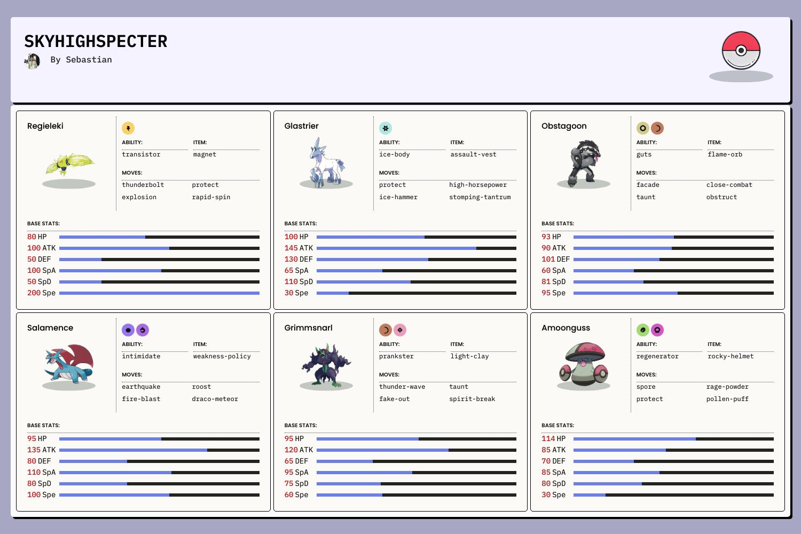Select Salamence's Flying type icon
Screen dimensions: 801x534
click(143, 330)
